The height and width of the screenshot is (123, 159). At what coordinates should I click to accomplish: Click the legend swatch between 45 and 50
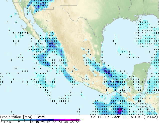click(x=74, y=120)
